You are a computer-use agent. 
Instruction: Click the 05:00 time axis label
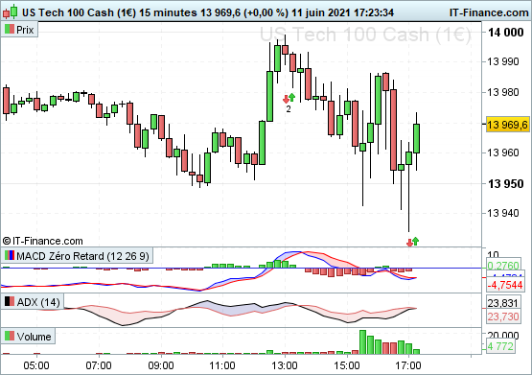click(36, 365)
